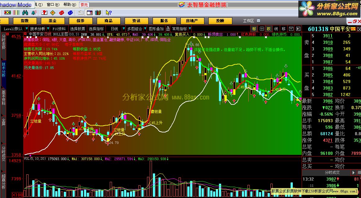Click the X100 volume scale indicator
The image size is (361, 198).
point(17,195)
